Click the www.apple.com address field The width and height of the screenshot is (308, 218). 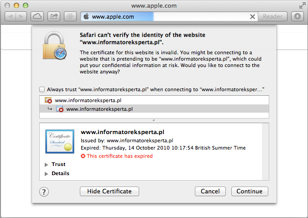click(169, 17)
